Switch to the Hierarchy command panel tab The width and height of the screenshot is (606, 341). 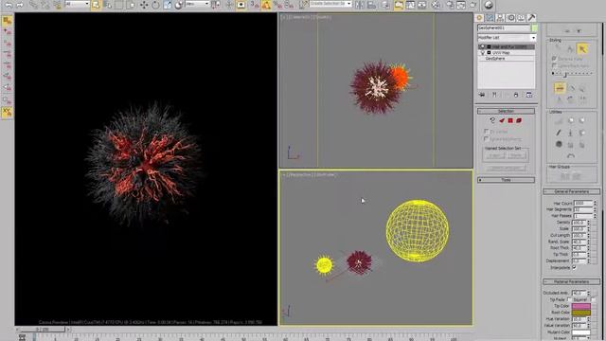(x=500, y=18)
